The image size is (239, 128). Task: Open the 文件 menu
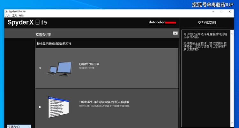point(8,16)
